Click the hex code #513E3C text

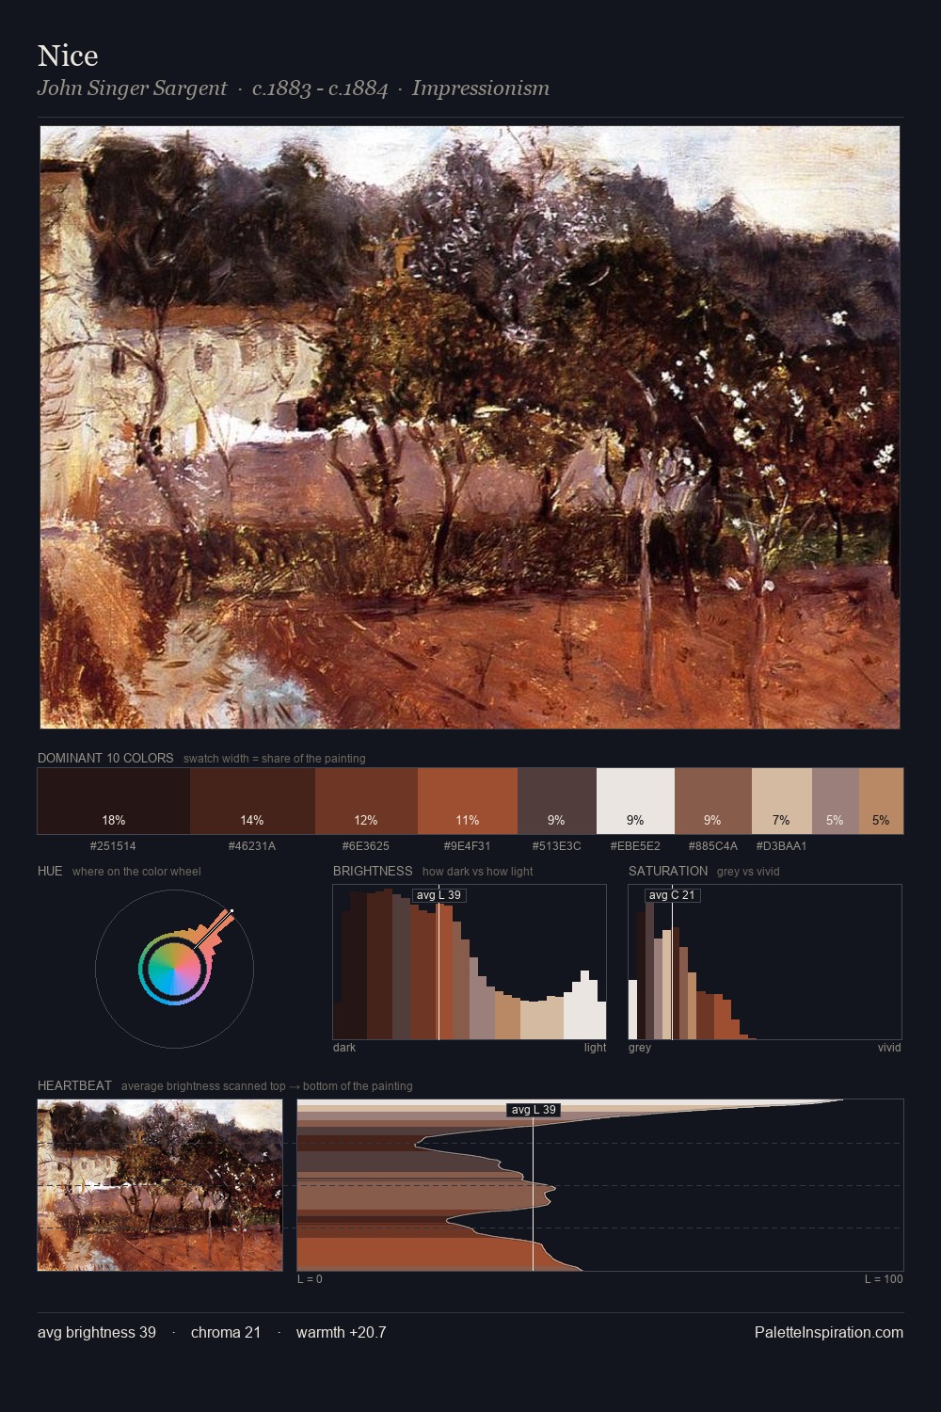coord(557,845)
